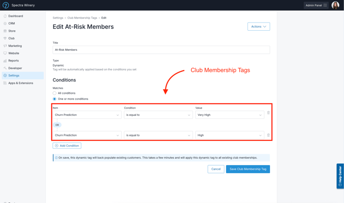344x203 pixels.
Task: Click the Cancel button
Action: click(x=216, y=169)
